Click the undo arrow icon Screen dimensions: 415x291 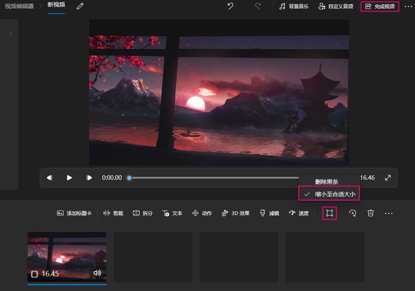(231, 6)
